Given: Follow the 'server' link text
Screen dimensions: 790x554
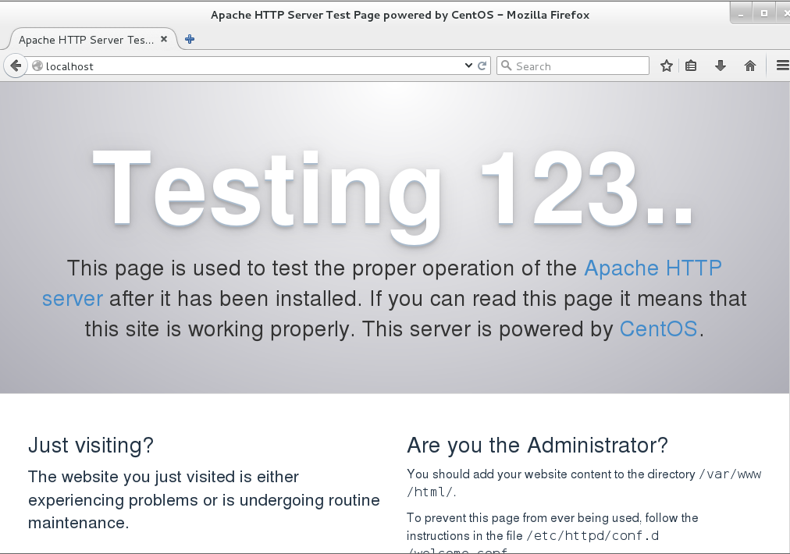Looking at the screenshot, I should (73, 299).
